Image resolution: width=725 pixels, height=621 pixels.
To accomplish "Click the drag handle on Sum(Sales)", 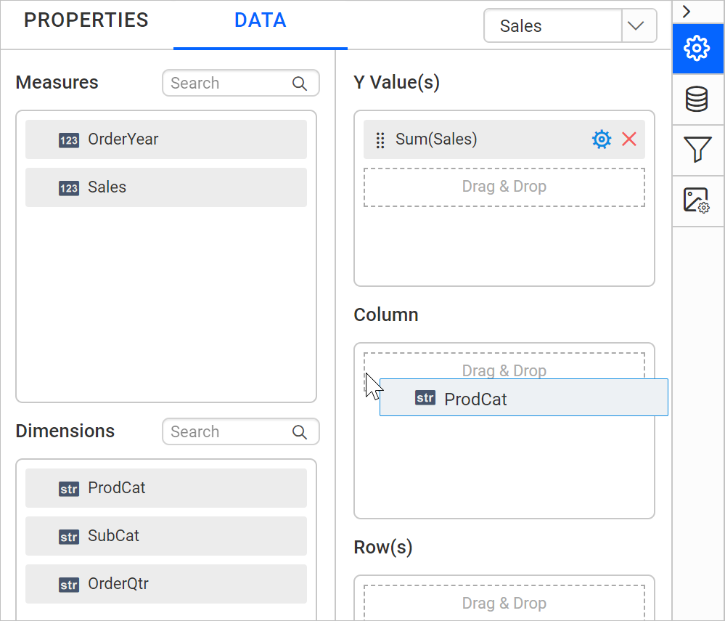I will [x=380, y=140].
